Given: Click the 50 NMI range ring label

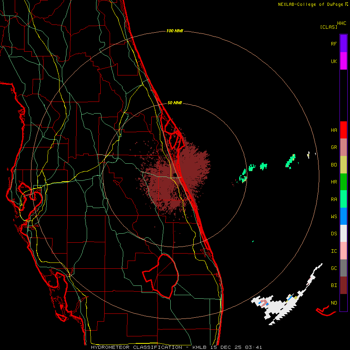Looking at the screenshot, I should tap(175, 103).
